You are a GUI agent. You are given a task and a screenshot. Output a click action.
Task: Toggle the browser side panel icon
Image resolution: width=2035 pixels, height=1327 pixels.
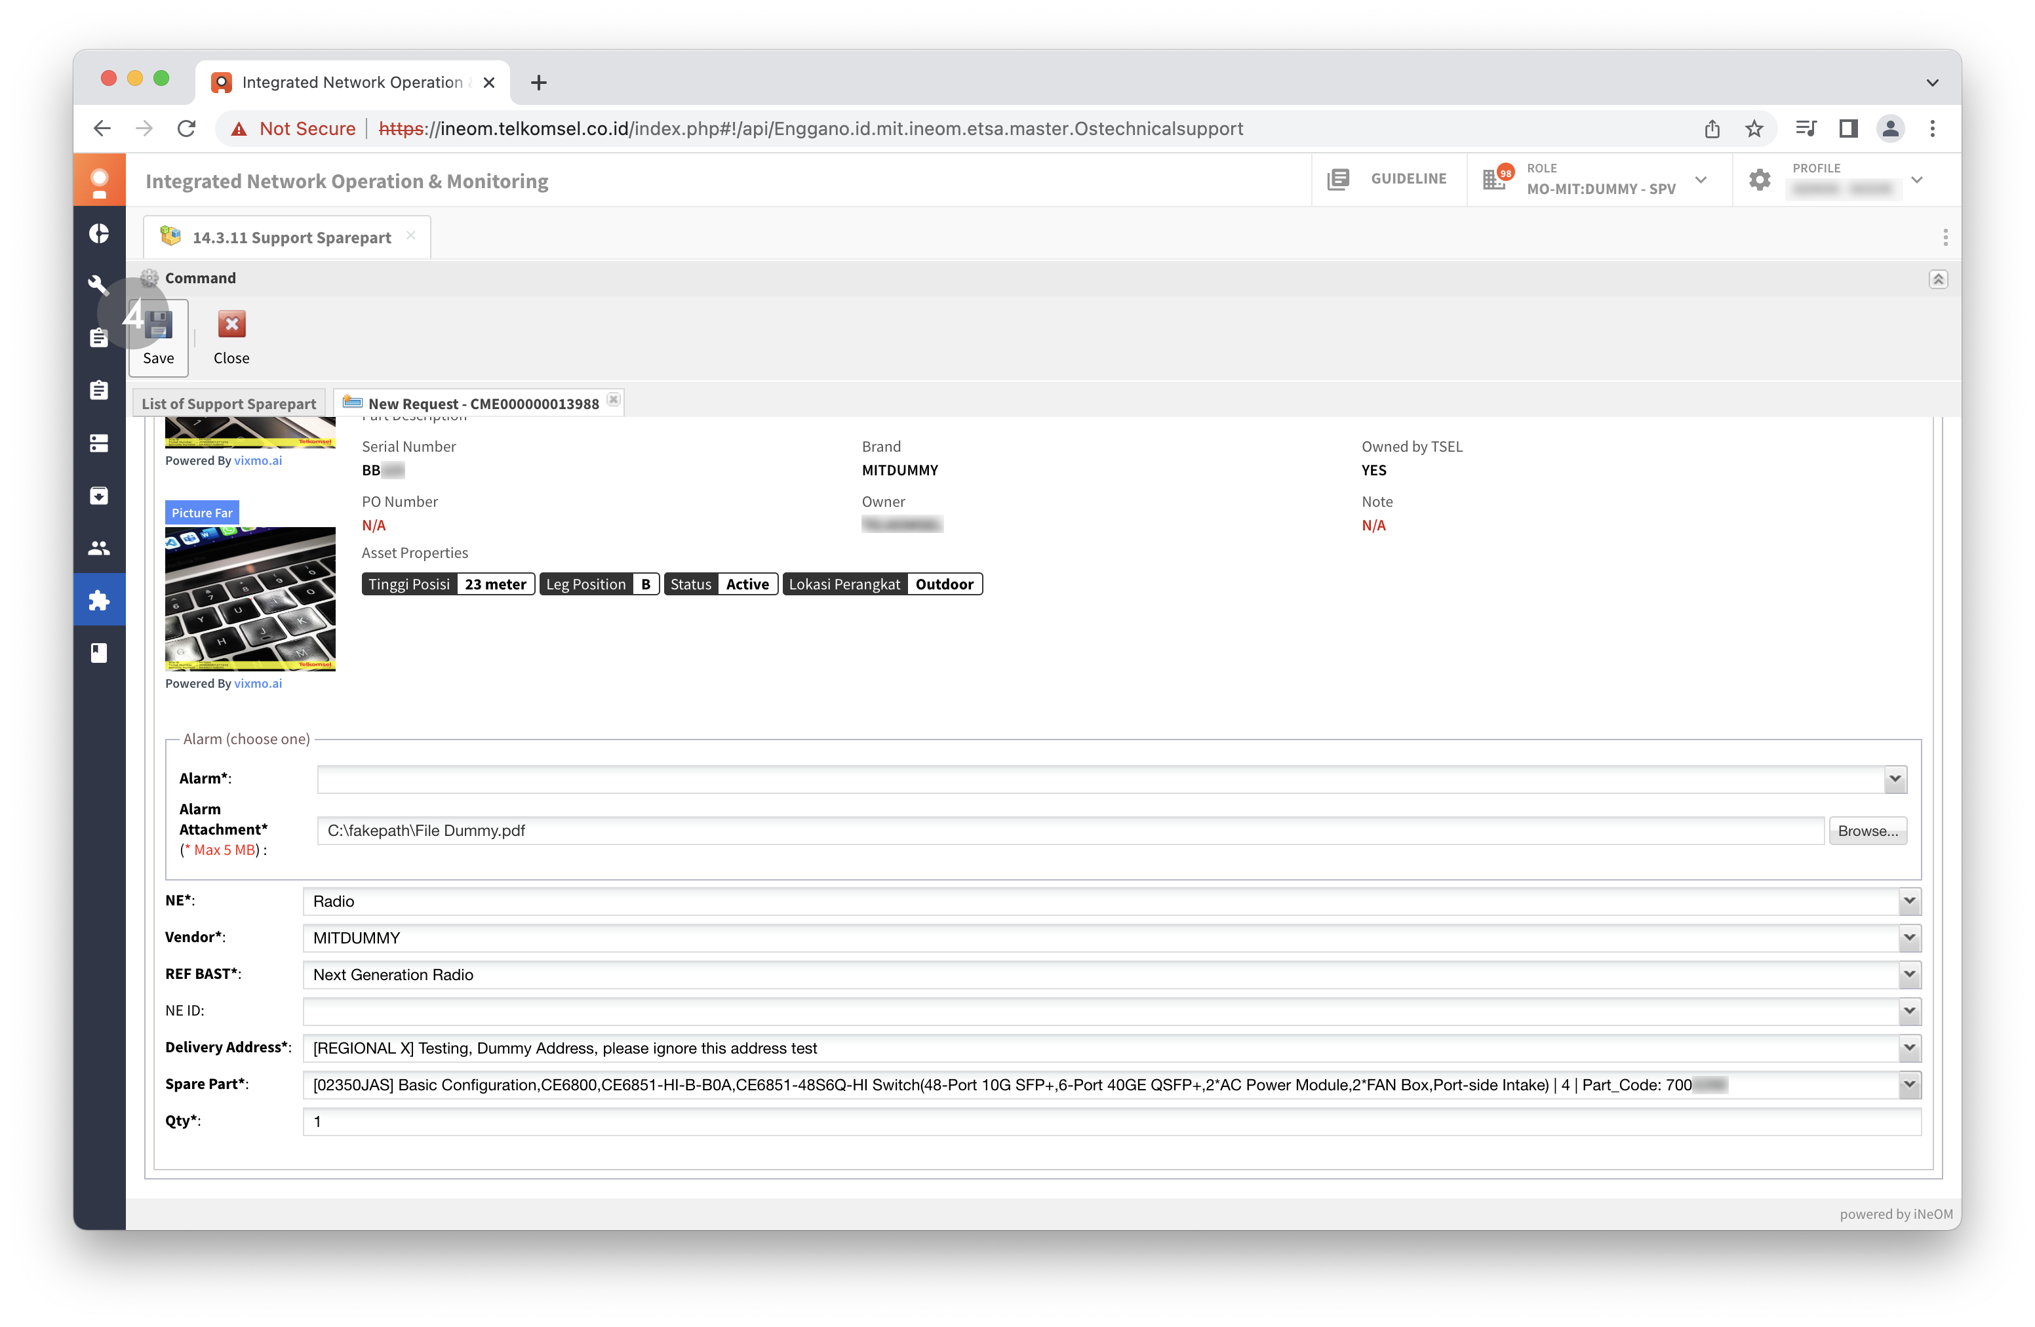[1847, 129]
